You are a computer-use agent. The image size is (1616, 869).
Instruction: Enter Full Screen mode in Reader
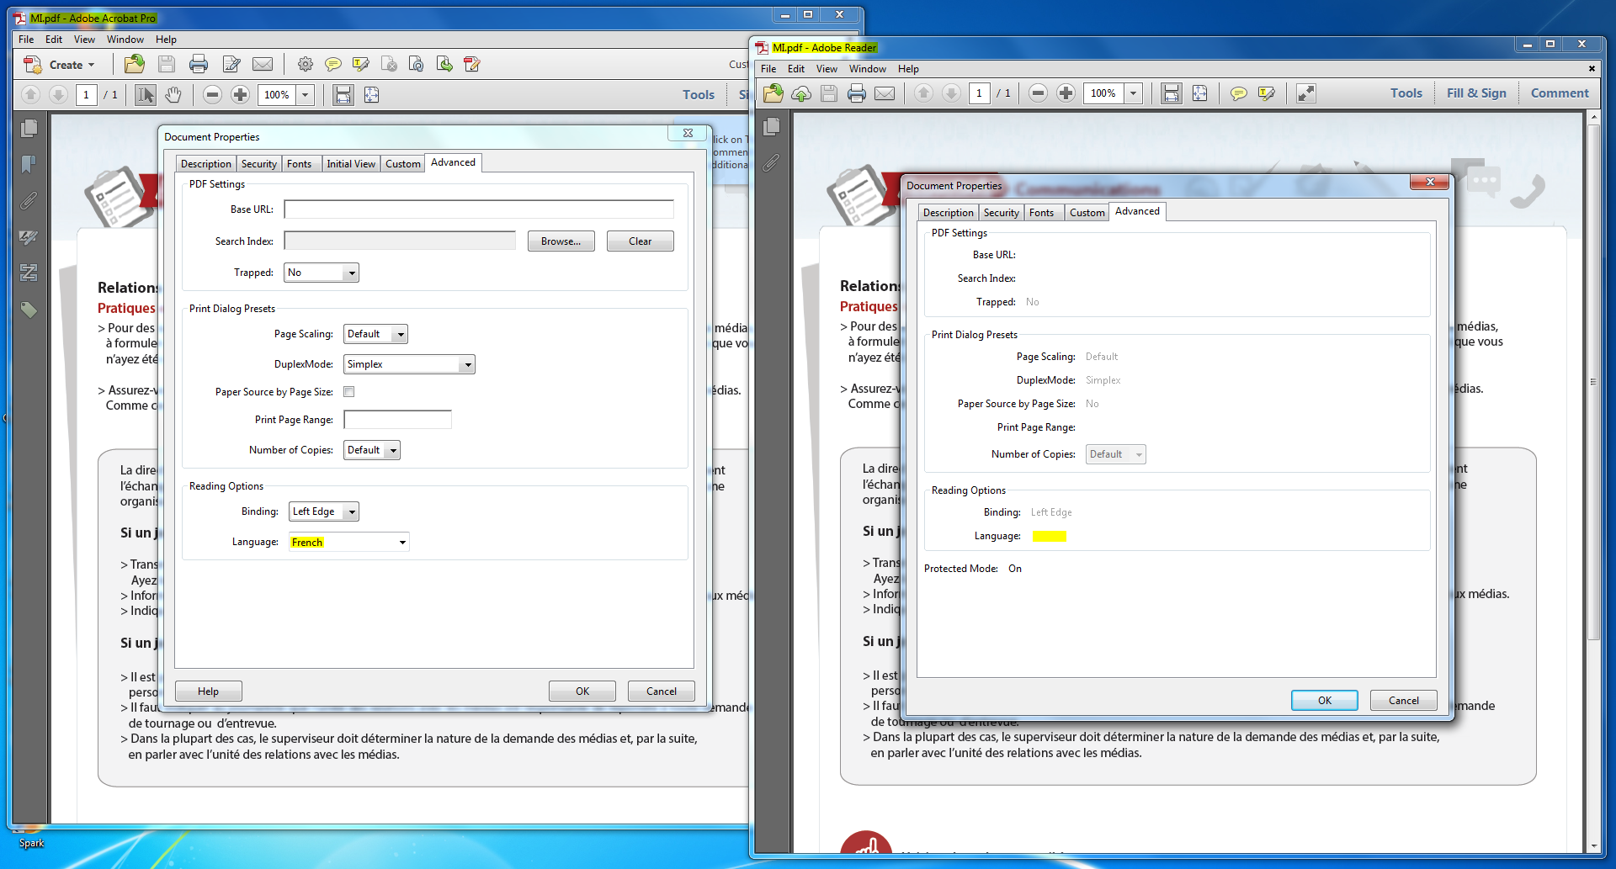pyautogui.click(x=1305, y=93)
